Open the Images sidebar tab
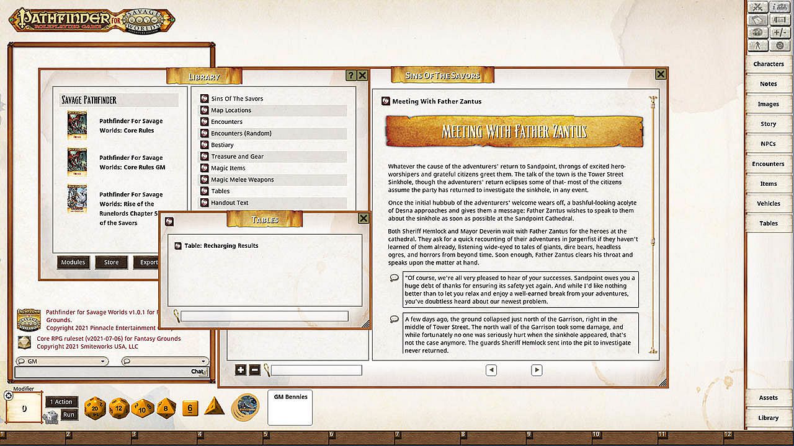Screen dimensions: 794x446 pos(769,104)
